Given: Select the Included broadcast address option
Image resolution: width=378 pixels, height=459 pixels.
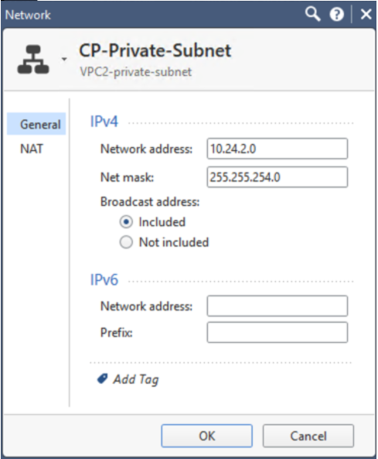Looking at the screenshot, I should 126,222.
